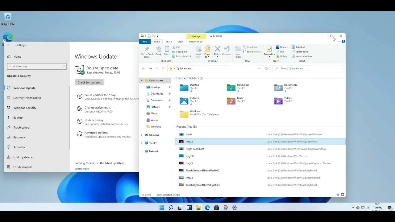The height and width of the screenshot is (222, 395).
Task: Open recent locations dropdown beside Forward arrow
Action: pyautogui.click(x=157, y=68)
